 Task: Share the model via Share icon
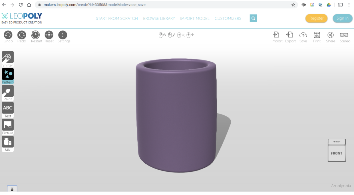pos(330,35)
